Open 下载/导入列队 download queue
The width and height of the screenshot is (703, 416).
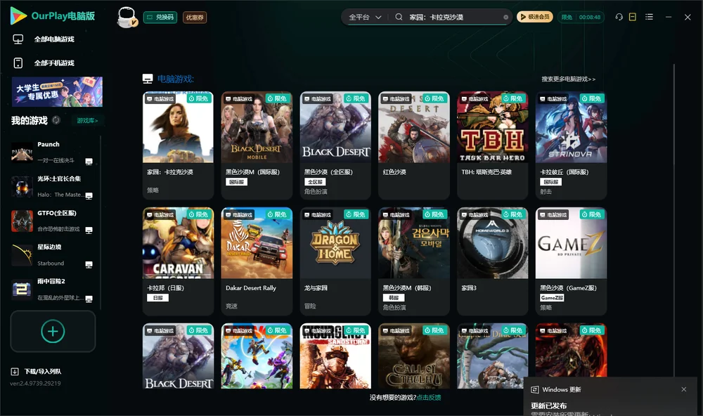37,372
